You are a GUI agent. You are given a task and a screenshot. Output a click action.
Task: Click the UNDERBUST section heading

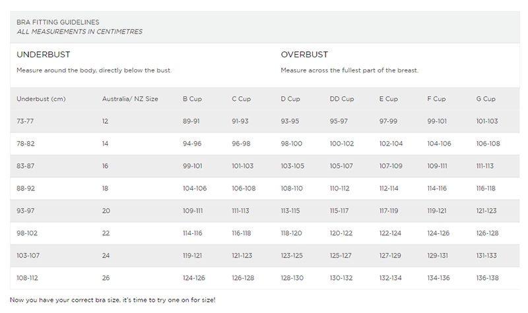[x=43, y=55]
